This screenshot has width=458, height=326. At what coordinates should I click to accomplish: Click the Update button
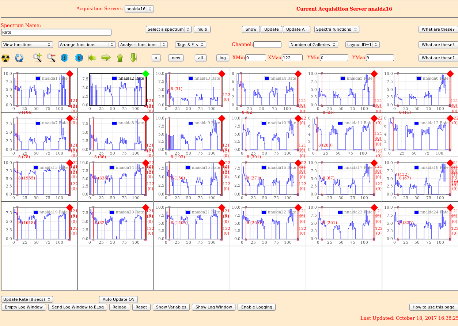[271, 29]
